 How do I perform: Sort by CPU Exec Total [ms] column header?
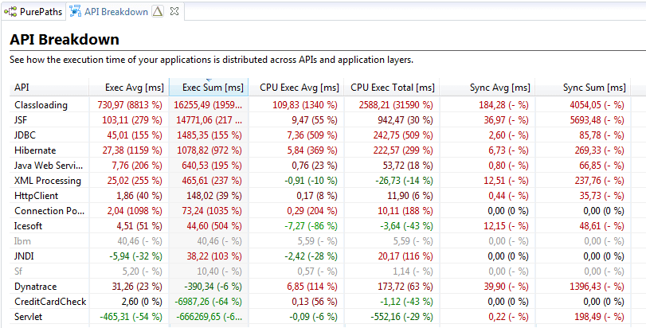coord(391,88)
